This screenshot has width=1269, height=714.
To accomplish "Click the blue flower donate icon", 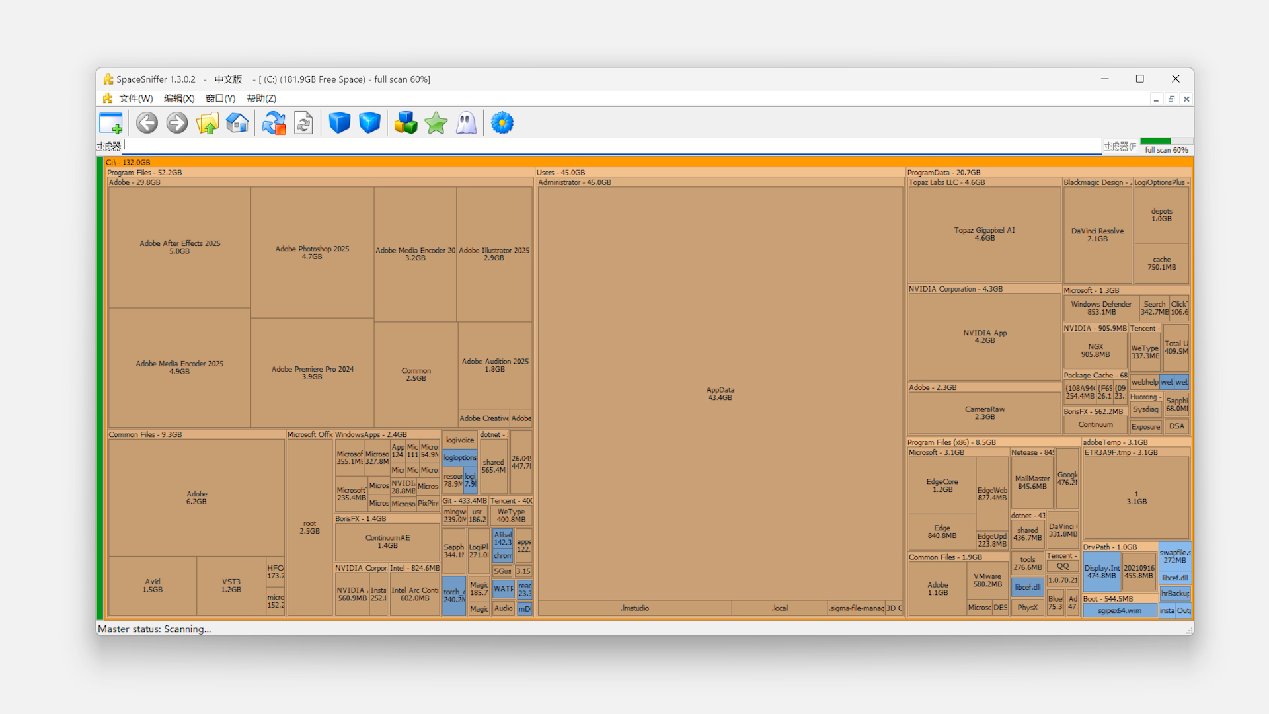I will [x=502, y=123].
